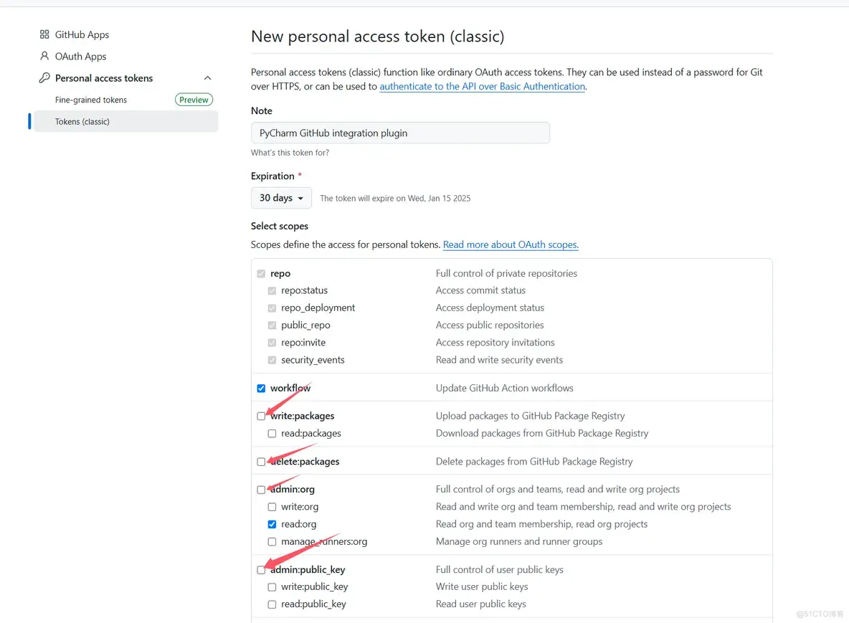
Task: Click the GitHub Apps grid icon
Action: pyautogui.click(x=44, y=34)
